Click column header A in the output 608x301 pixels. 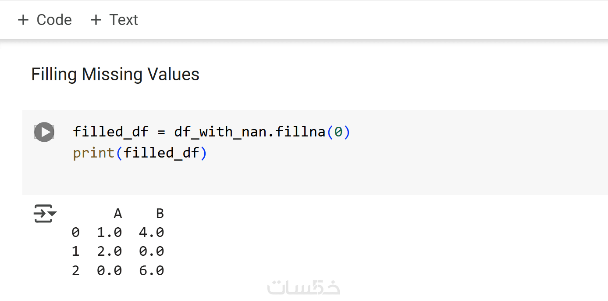pyautogui.click(x=117, y=214)
